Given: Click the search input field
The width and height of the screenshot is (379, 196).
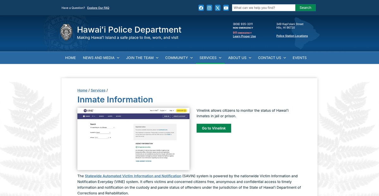Looking at the screenshot, I should pyautogui.click(x=264, y=8).
